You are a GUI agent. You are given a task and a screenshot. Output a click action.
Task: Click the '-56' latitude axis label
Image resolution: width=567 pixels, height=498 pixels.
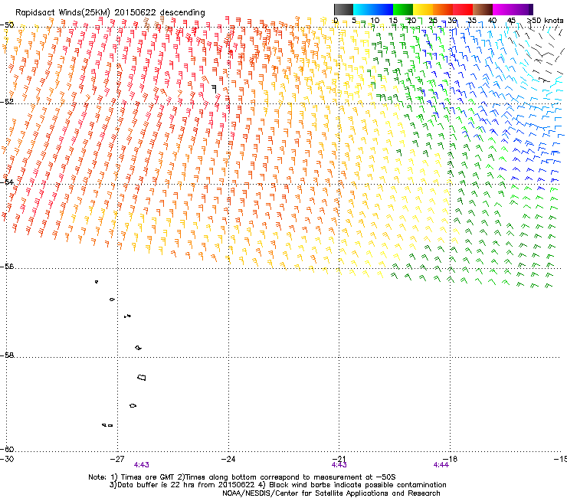[x=7, y=267]
